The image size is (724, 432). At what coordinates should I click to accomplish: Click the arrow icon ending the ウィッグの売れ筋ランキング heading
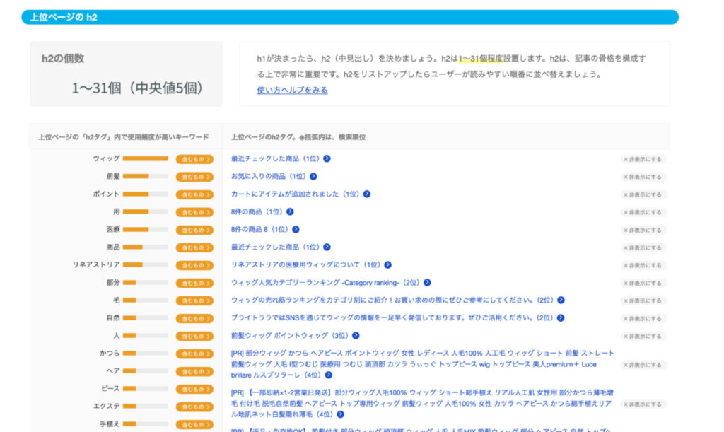(x=561, y=300)
